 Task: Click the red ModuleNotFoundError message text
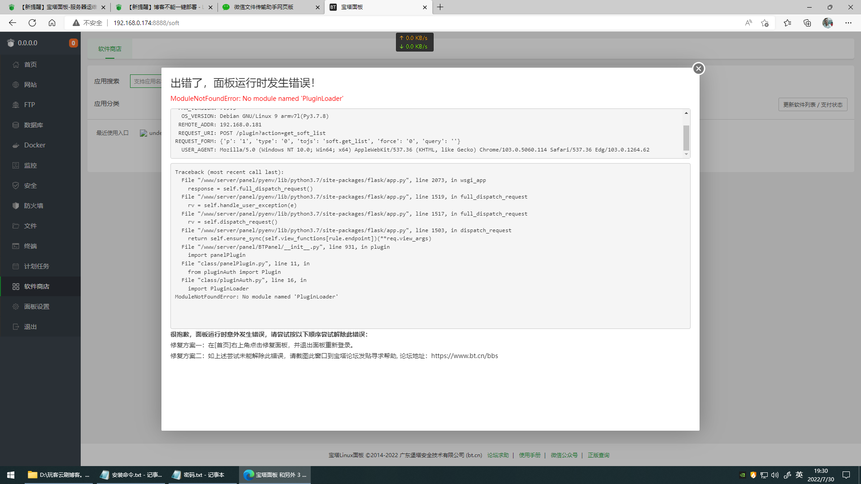tap(257, 99)
